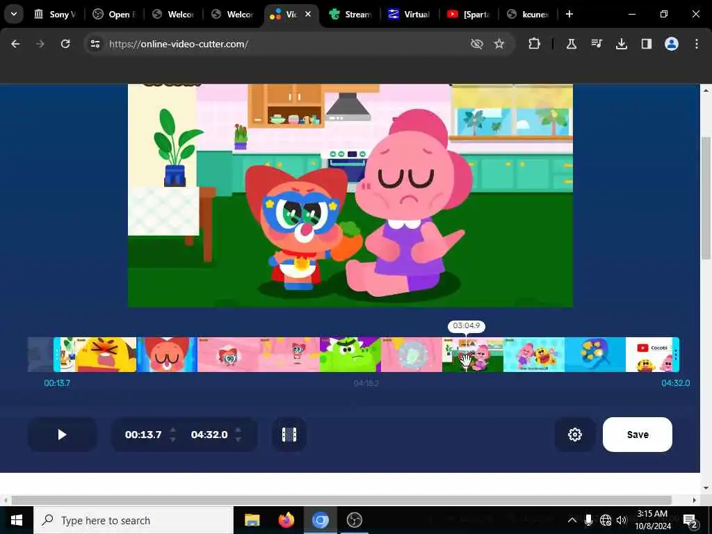
Task: Go forward in browser history
Action: 40,44
